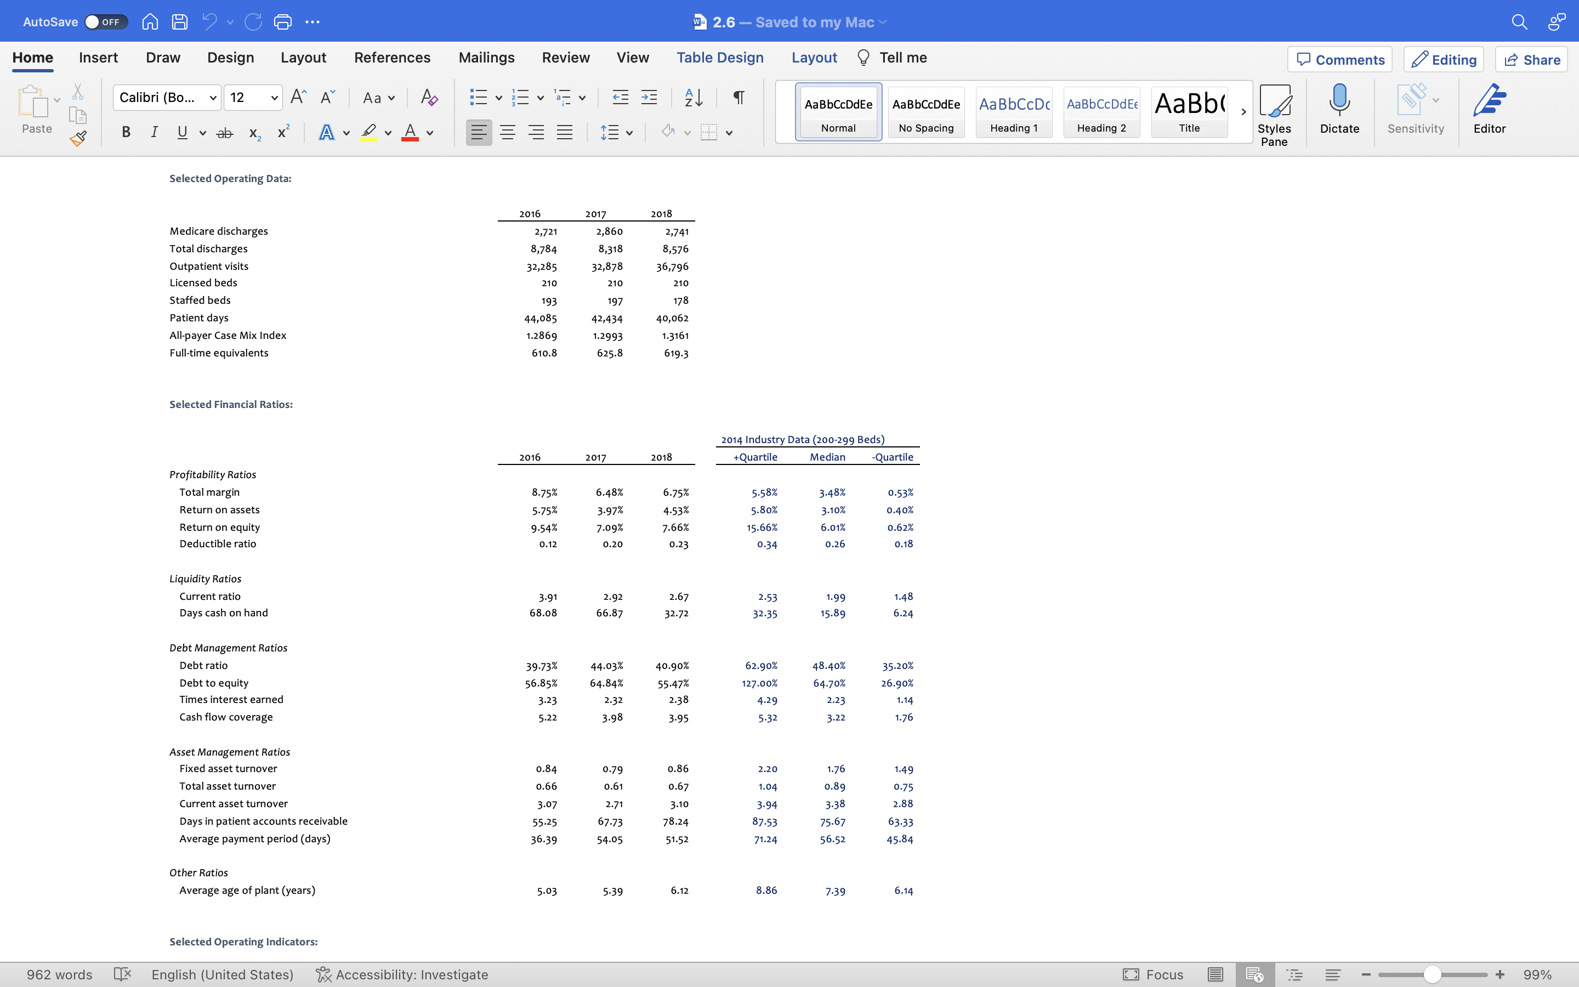Open the Dictate tool
Screen dimensions: 1579x987
(x=1339, y=111)
